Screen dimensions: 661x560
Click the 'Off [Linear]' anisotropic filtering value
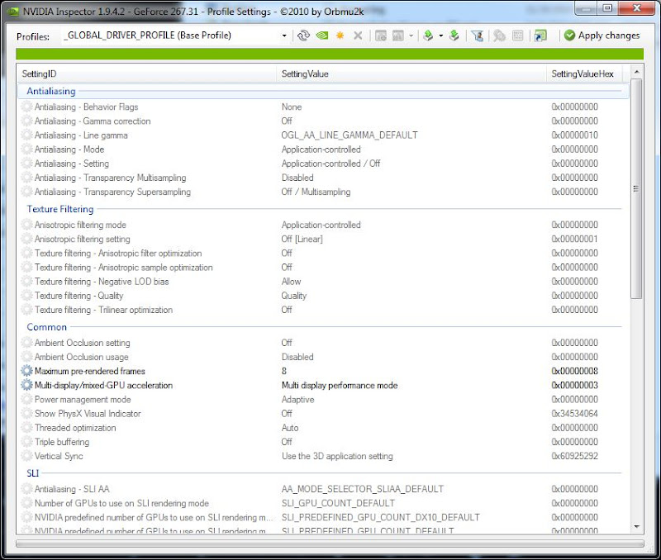[x=302, y=239]
